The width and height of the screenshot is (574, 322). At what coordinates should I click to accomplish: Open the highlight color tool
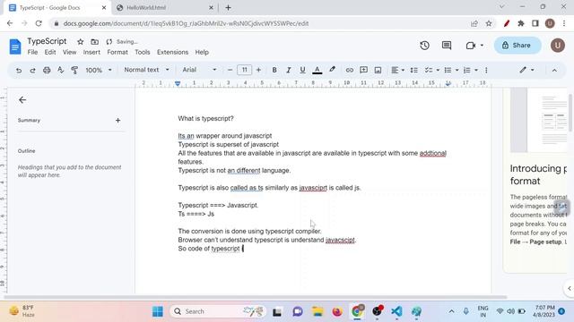pos(332,70)
